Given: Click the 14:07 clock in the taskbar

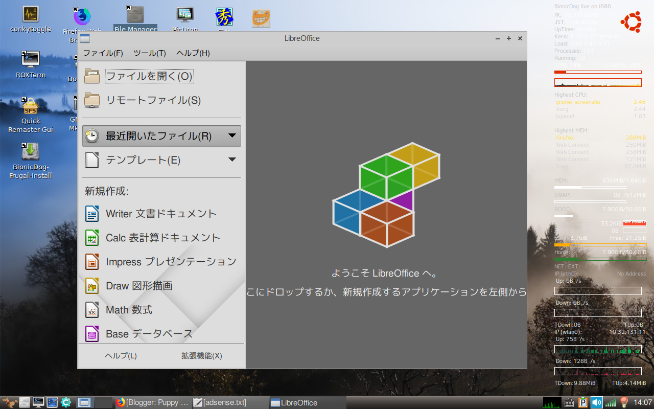Looking at the screenshot, I should click(642, 402).
